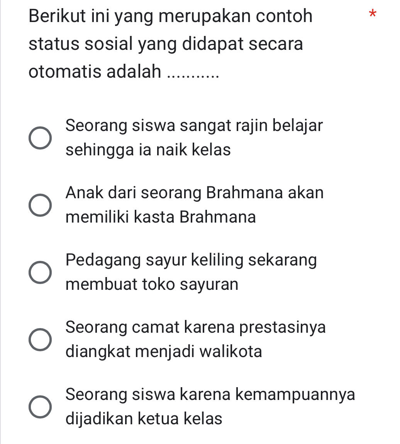The width and height of the screenshot is (400, 444).
Task: Pick the "Pedagang sayur keliling" answer choice
Action: 40,271
